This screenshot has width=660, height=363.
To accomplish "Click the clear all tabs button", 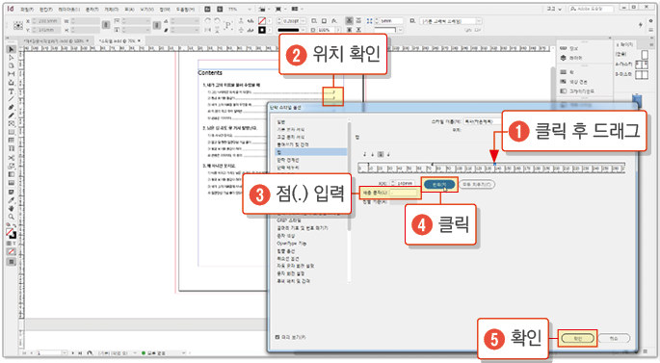I will click(x=477, y=184).
